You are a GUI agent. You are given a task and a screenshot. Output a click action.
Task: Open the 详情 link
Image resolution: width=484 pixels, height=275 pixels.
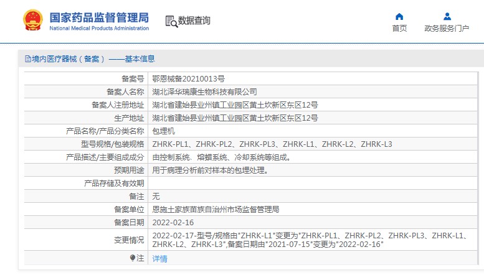(160, 259)
